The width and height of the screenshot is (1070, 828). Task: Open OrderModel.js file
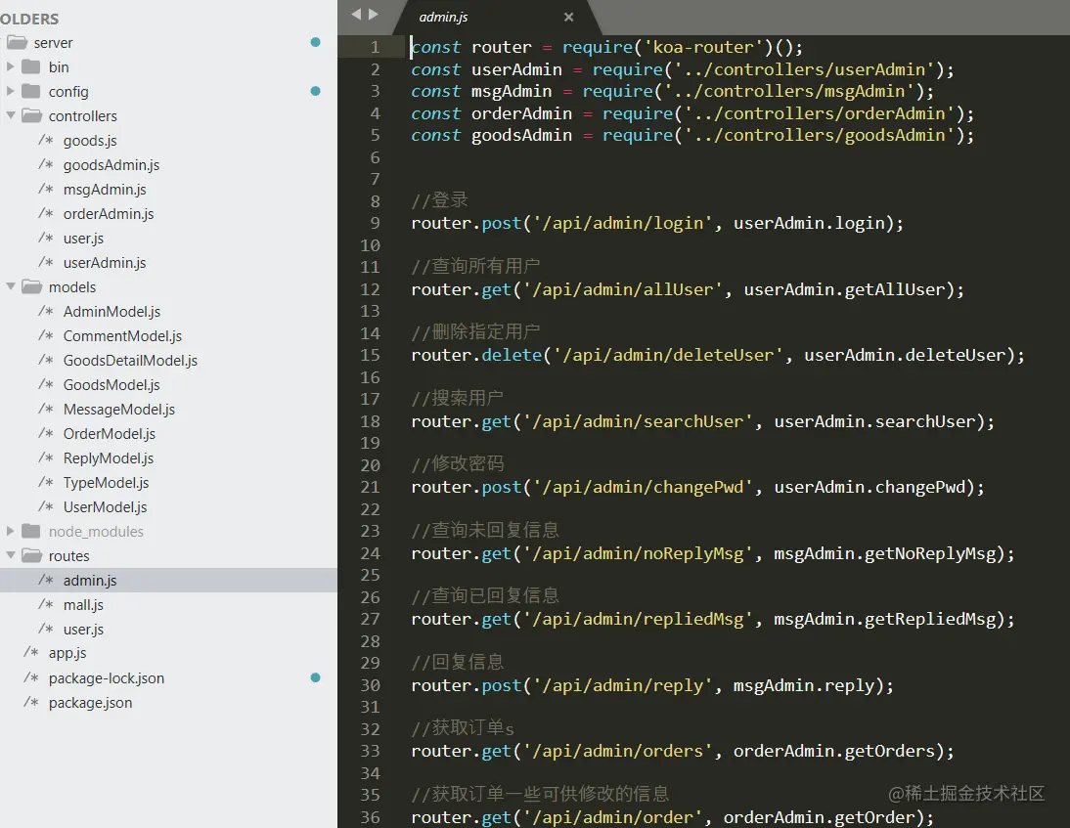point(110,434)
